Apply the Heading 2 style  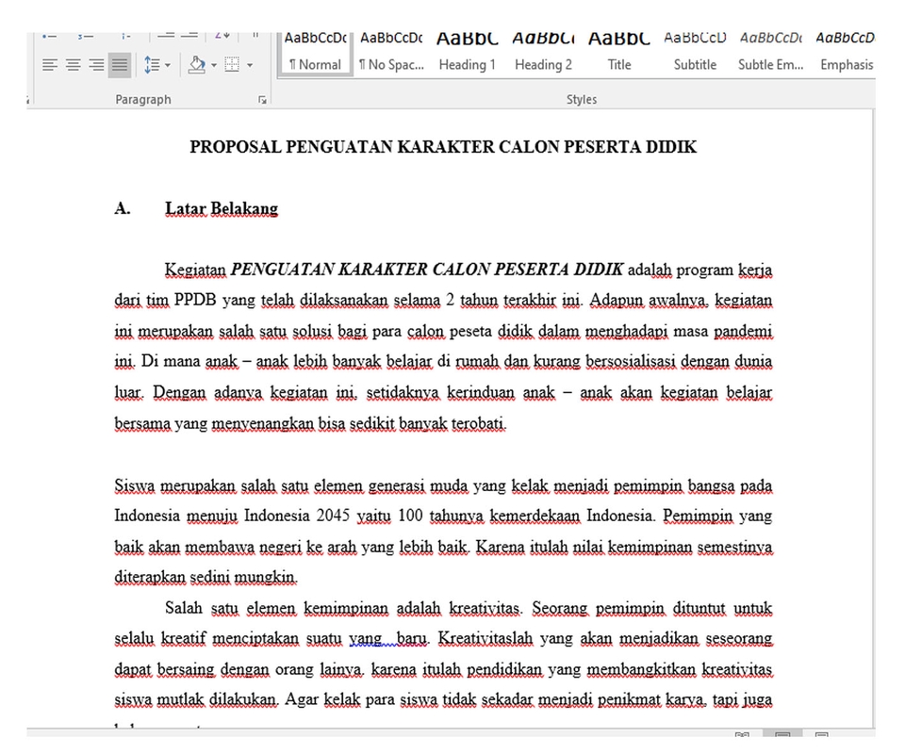click(543, 54)
